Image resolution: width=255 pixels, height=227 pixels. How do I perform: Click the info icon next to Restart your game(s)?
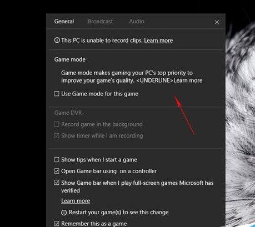pyautogui.click(x=64, y=213)
